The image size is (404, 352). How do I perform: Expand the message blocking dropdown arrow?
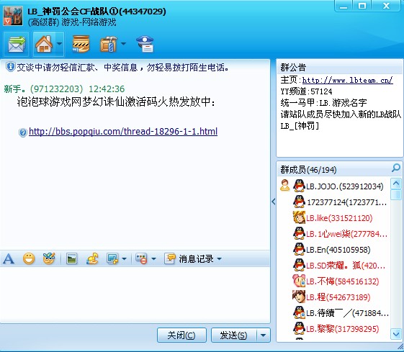point(153,259)
